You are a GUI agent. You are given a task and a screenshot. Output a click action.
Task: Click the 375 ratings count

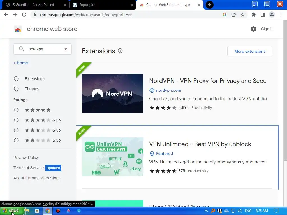(182, 171)
